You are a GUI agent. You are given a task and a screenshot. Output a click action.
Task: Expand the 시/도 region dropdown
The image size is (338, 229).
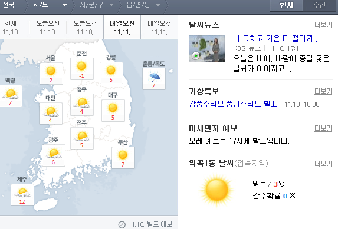[x=50, y=5]
